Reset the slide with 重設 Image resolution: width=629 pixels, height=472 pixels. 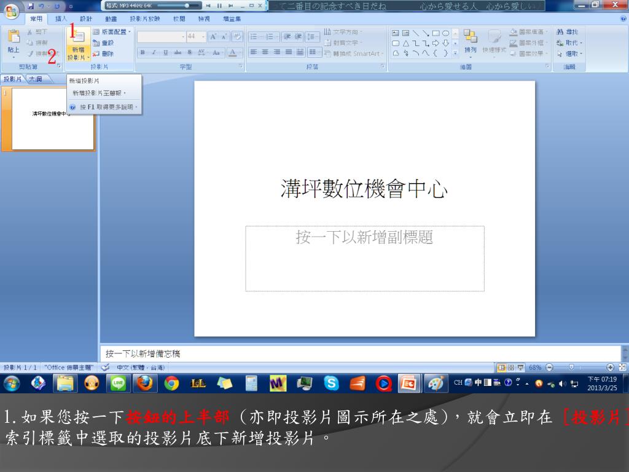(x=103, y=42)
